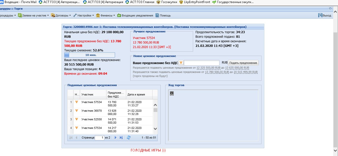Select the Участник 36878 row

(110, 112)
